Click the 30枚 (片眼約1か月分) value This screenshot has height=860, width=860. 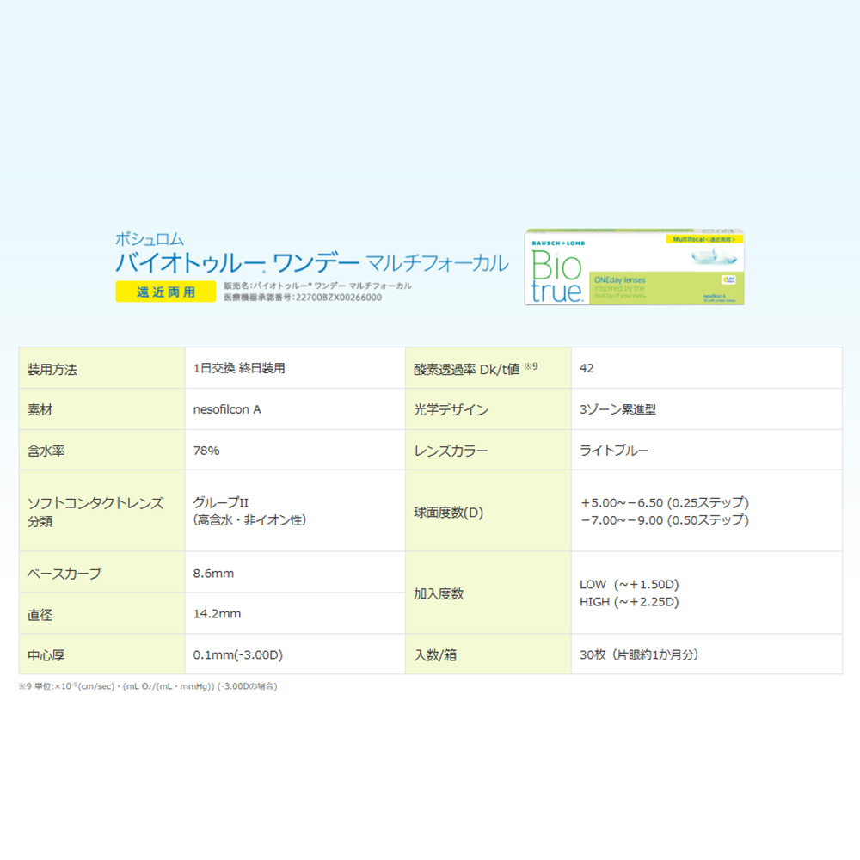pyautogui.click(x=639, y=654)
